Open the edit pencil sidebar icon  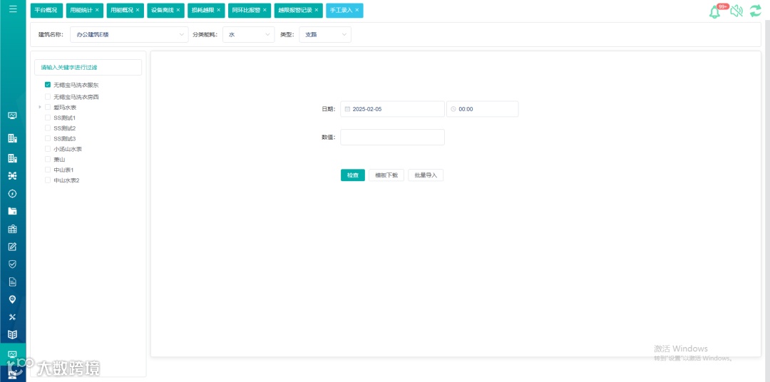click(x=13, y=247)
